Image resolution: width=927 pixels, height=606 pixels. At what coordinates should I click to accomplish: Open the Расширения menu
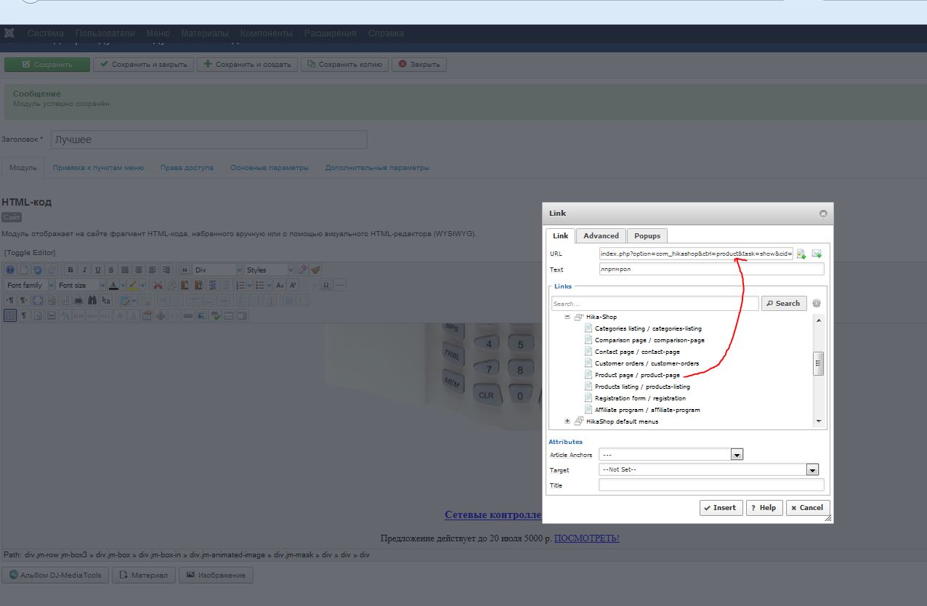coord(331,33)
